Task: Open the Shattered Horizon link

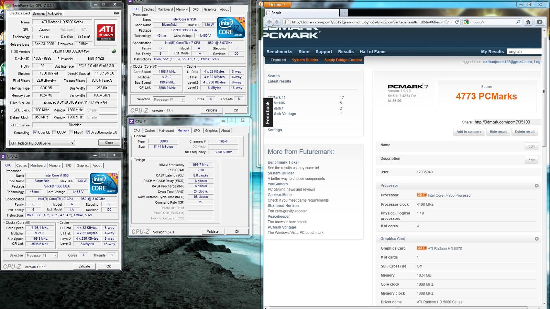Action: (283, 206)
